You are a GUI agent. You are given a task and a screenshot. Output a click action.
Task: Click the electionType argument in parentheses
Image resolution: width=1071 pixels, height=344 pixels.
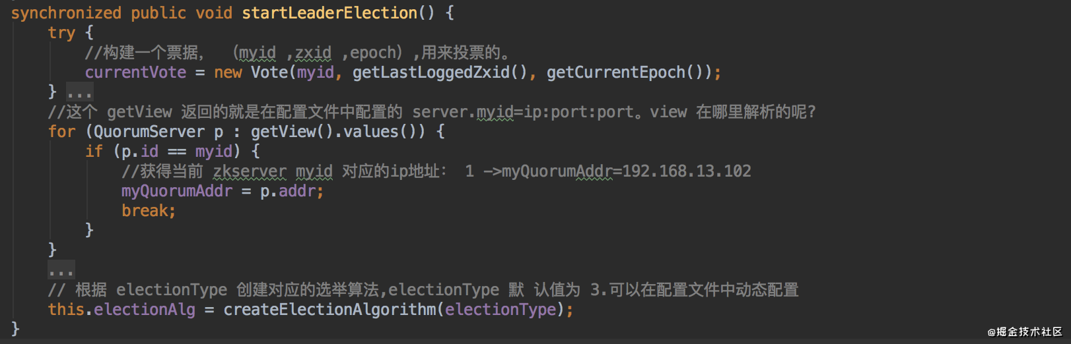click(x=501, y=310)
